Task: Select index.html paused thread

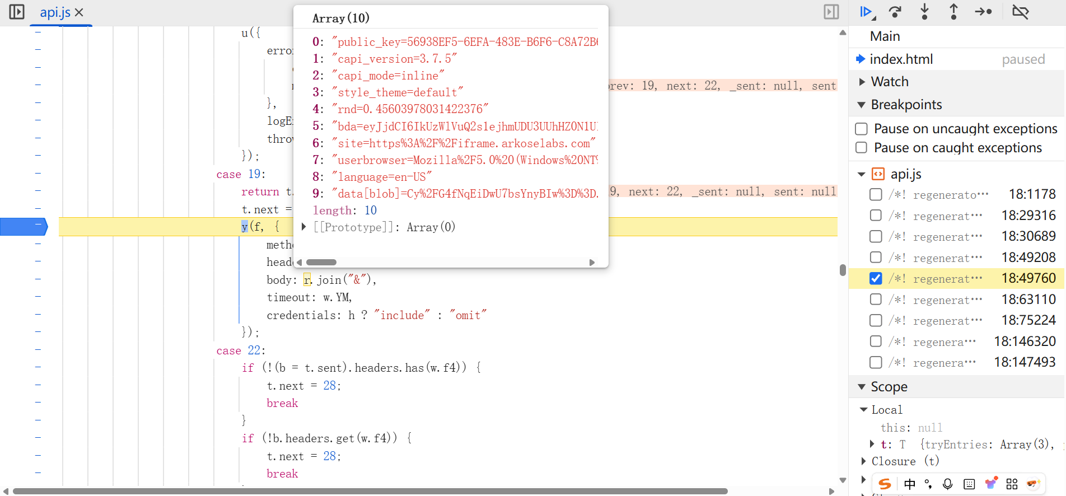Action: (x=901, y=59)
